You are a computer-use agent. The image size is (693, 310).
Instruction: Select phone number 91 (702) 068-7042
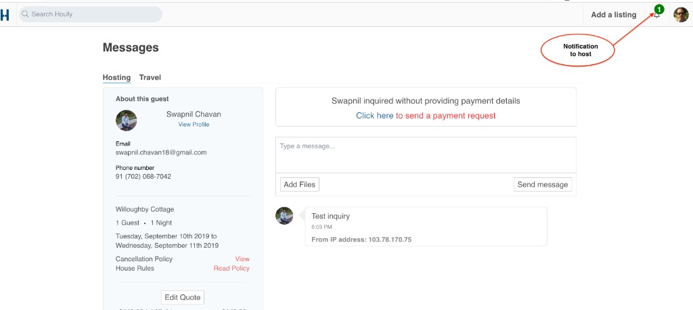[x=143, y=177]
